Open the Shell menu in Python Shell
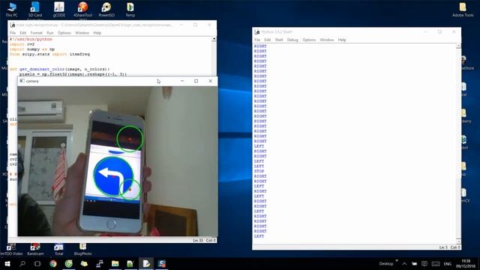The image size is (480, 270). (x=279, y=40)
